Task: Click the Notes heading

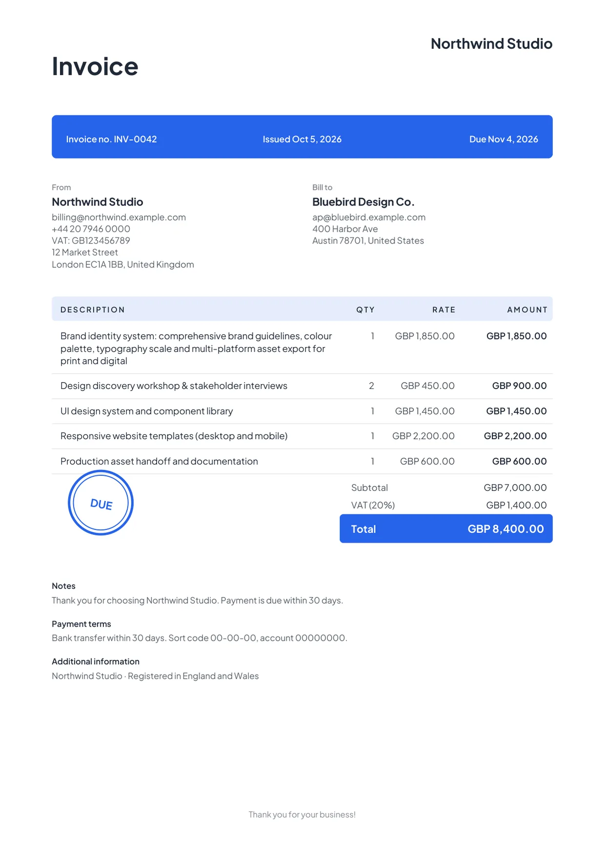Action: point(63,586)
